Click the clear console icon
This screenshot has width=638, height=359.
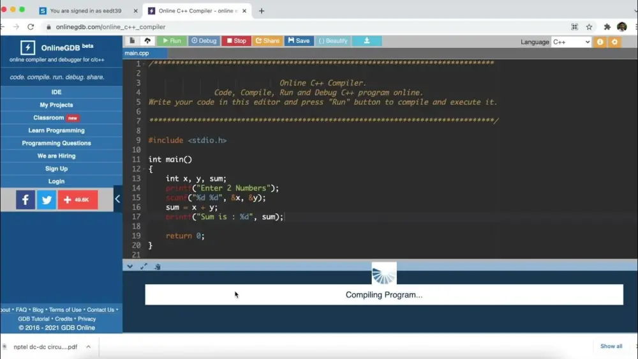(x=158, y=266)
